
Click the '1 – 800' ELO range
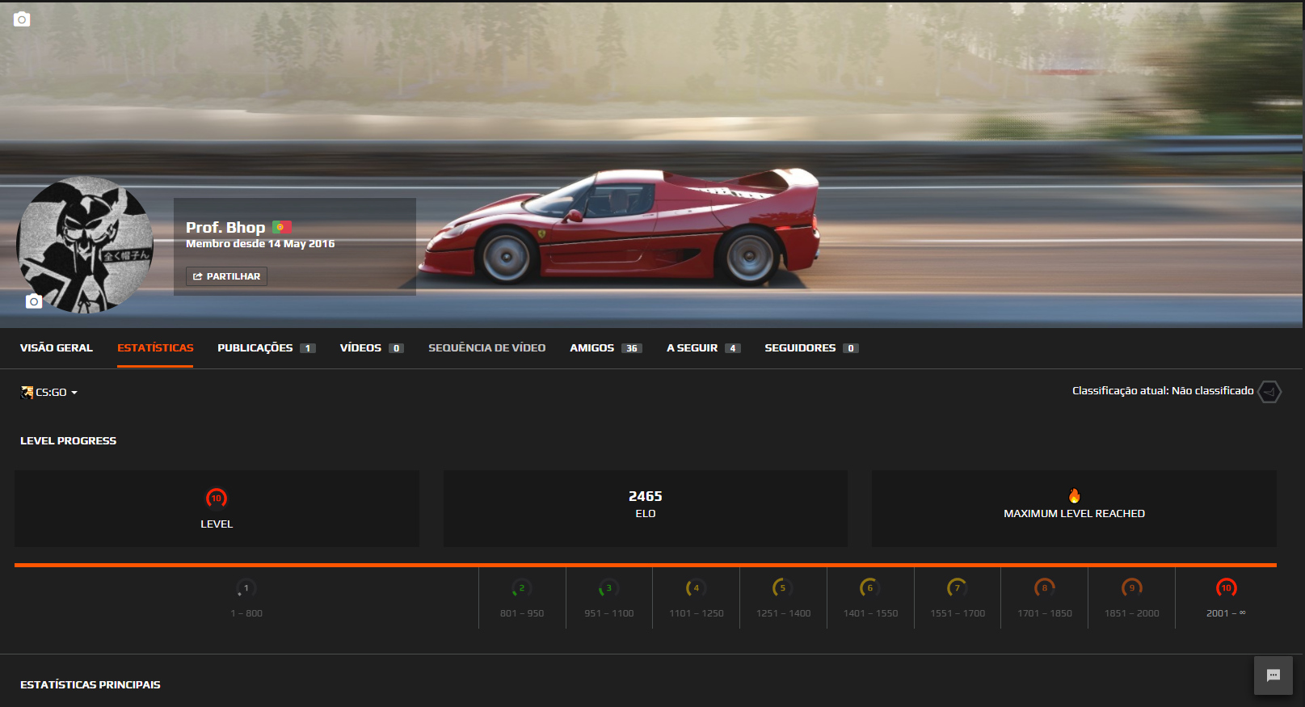(246, 613)
